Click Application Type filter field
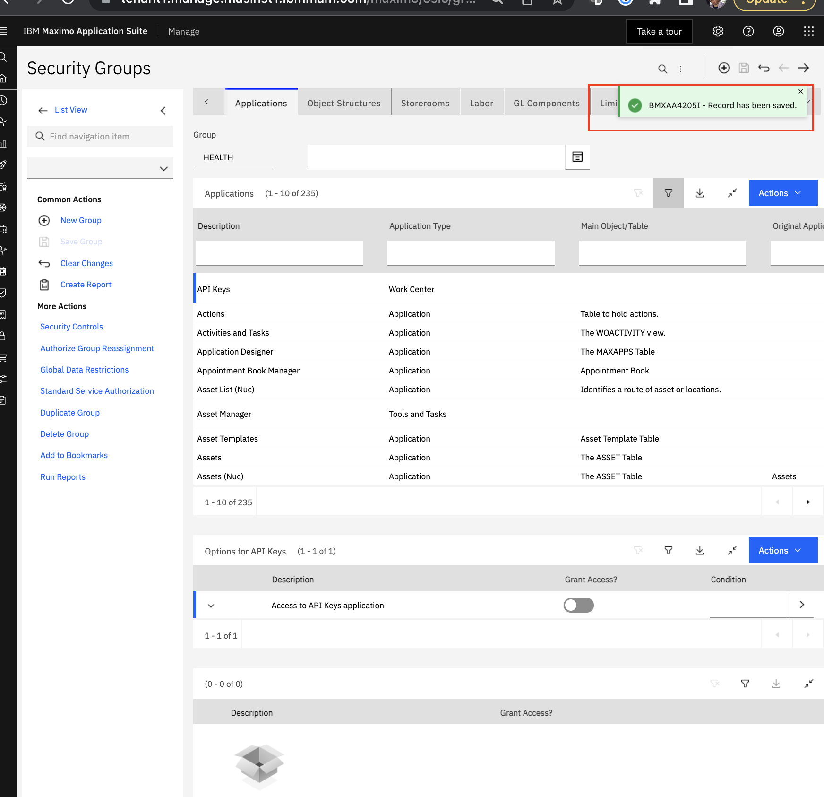Image resolution: width=824 pixels, height=797 pixels. tap(471, 253)
